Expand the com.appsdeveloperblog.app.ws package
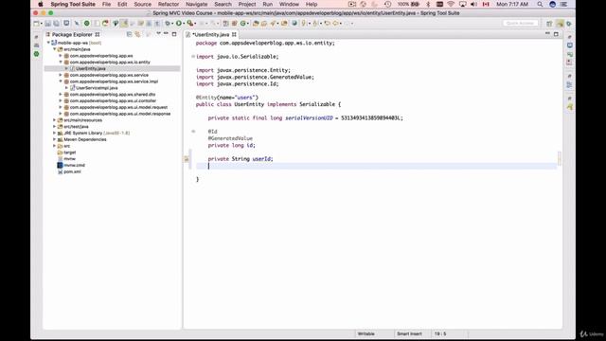This screenshot has height=341, width=606. pos(61,56)
